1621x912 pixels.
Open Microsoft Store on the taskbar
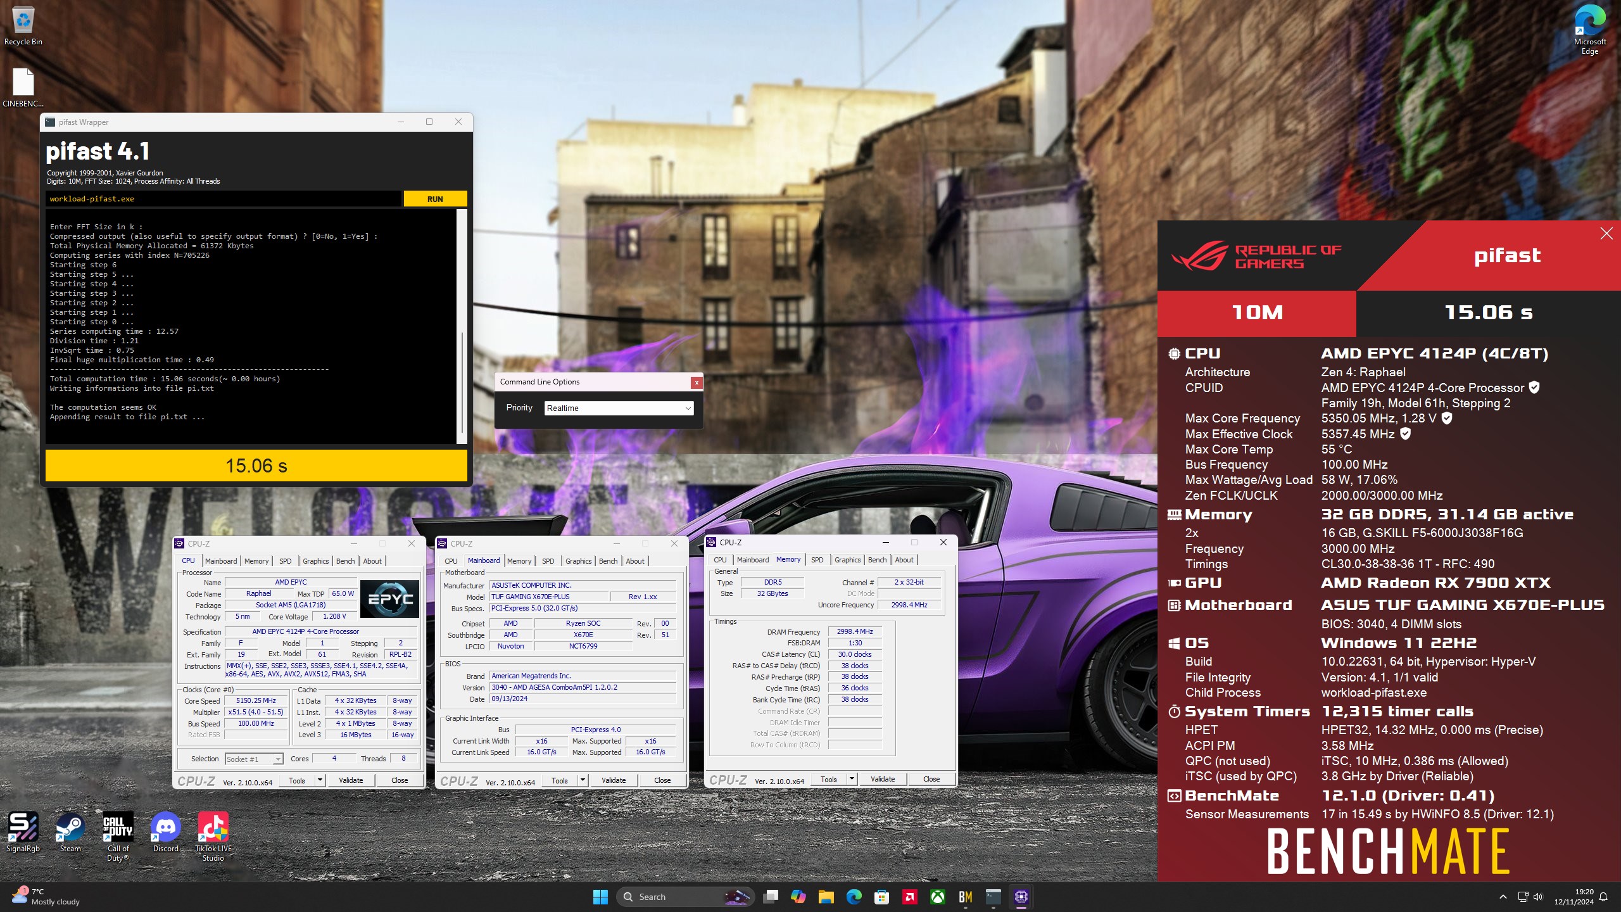coord(881,897)
